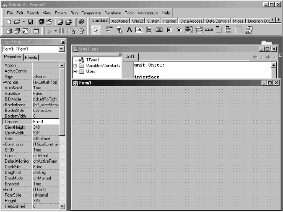Switch to the Win32 palette tab
Viewport: 283px width, 212px height.
coord(137,21)
